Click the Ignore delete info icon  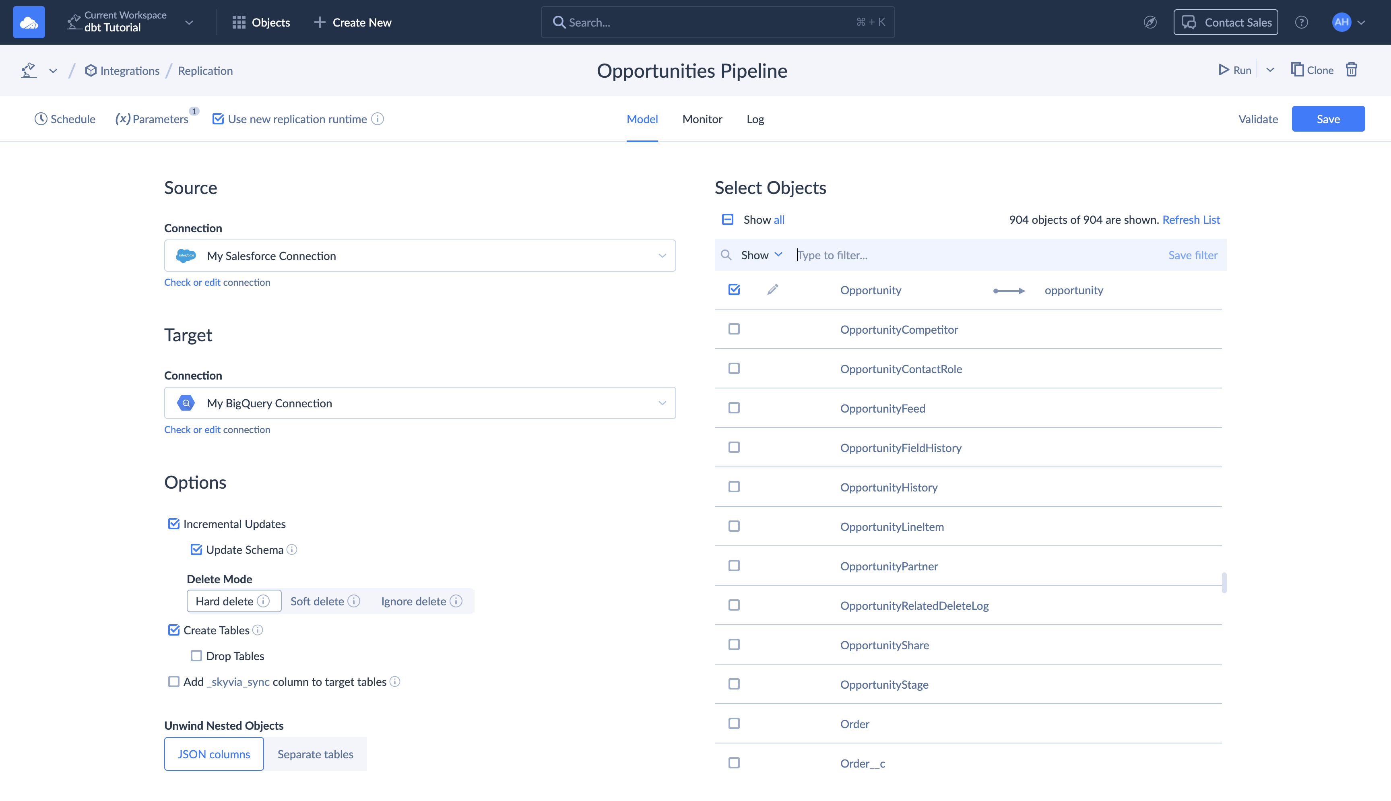[x=456, y=601]
